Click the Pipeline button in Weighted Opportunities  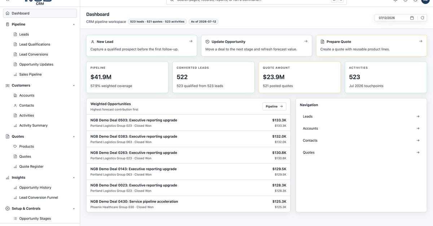tap(274, 106)
